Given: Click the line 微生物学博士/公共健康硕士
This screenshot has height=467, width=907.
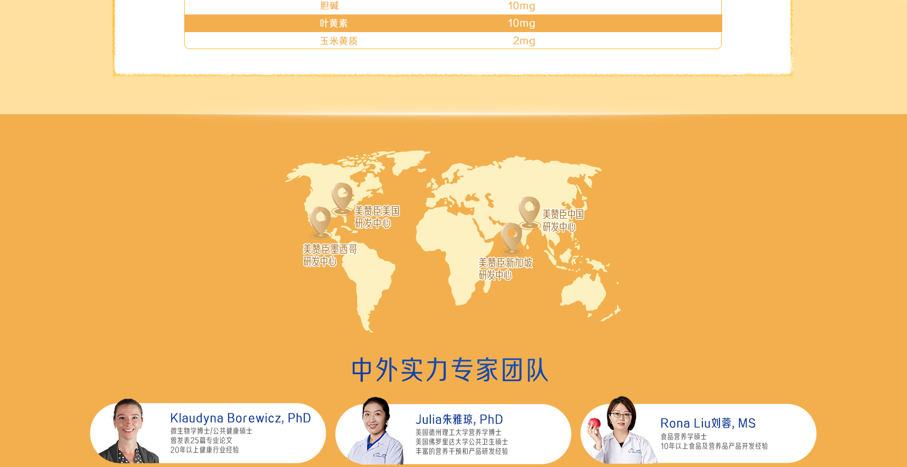Looking at the screenshot, I should point(211,431).
